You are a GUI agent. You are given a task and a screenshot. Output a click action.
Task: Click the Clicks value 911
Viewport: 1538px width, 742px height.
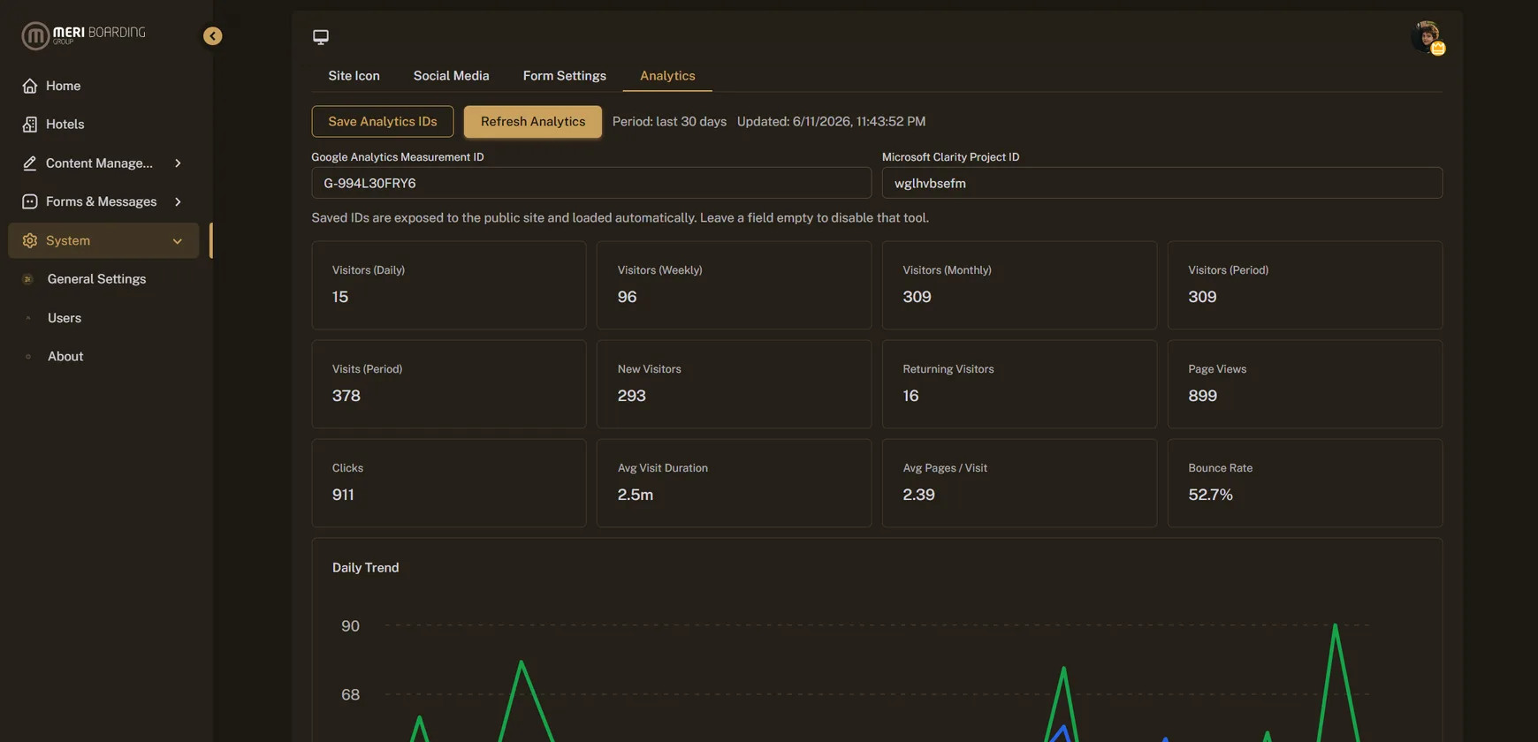coord(343,495)
